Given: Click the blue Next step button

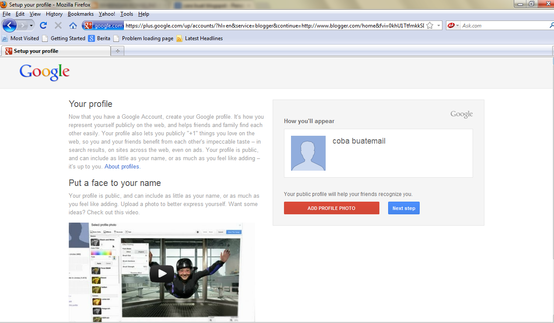Looking at the screenshot, I should point(403,208).
